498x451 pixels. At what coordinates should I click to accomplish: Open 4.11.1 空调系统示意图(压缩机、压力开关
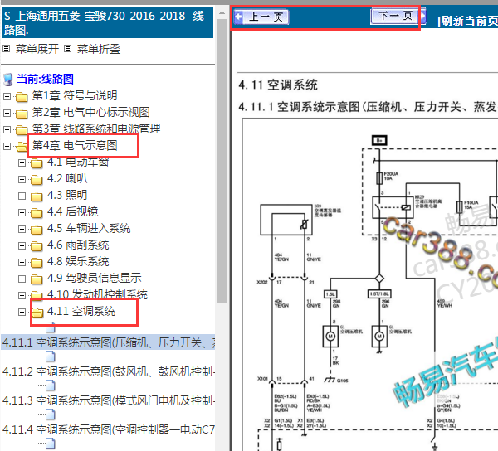(108, 342)
